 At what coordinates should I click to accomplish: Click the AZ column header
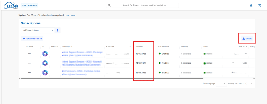click(x=44, y=47)
